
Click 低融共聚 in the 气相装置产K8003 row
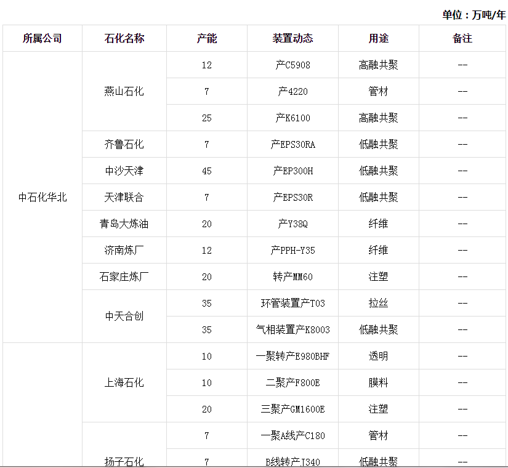[379, 330]
